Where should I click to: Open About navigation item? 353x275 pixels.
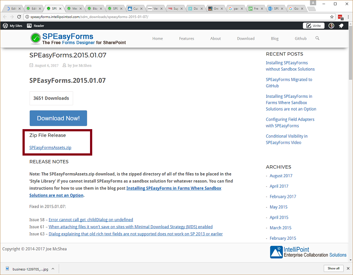[x=215, y=38]
